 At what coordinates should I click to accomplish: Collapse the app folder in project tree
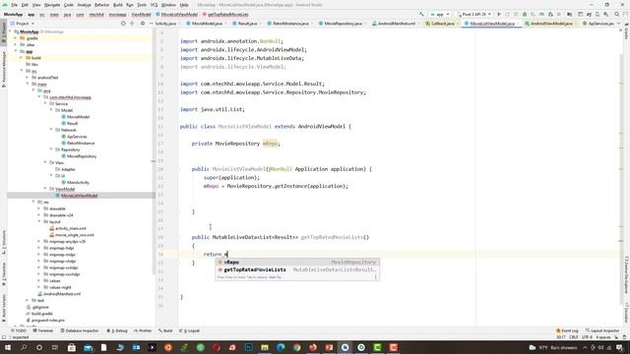[17, 51]
